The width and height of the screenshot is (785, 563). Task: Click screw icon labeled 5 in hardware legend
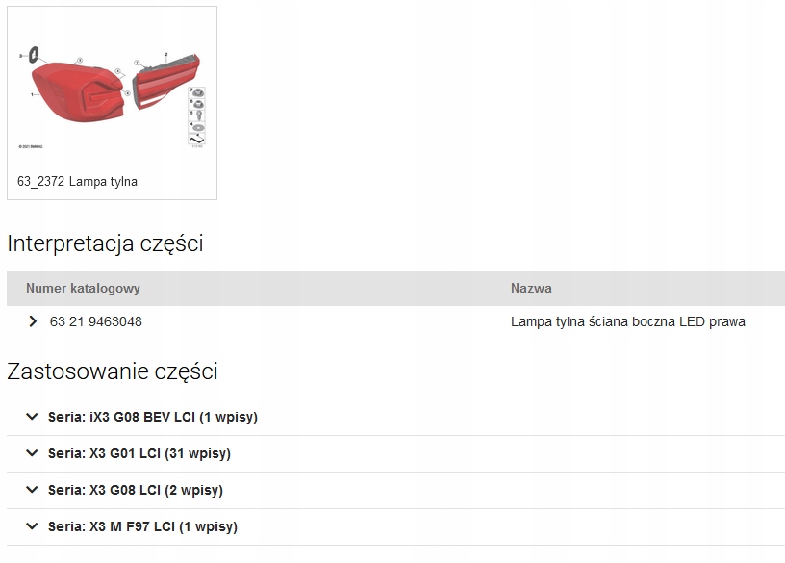click(x=197, y=115)
